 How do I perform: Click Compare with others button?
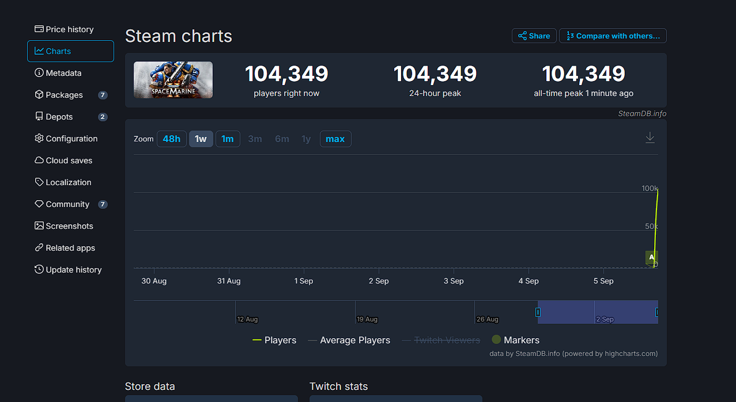point(613,36)
